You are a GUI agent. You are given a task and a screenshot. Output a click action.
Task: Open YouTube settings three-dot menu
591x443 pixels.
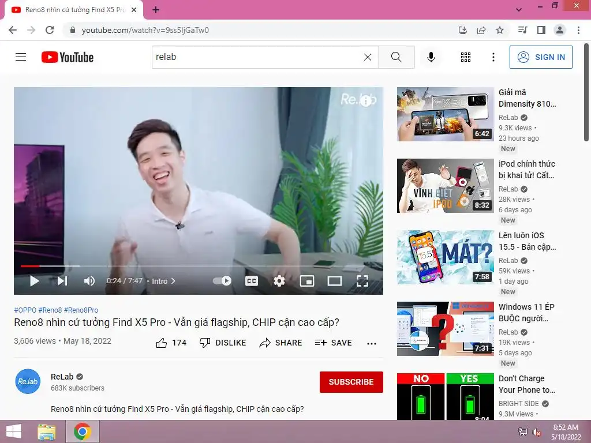493,57
